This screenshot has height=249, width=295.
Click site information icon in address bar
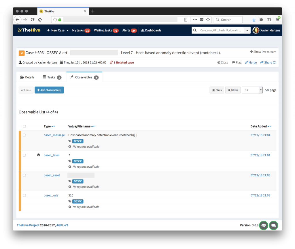click(x=55, y=20)
